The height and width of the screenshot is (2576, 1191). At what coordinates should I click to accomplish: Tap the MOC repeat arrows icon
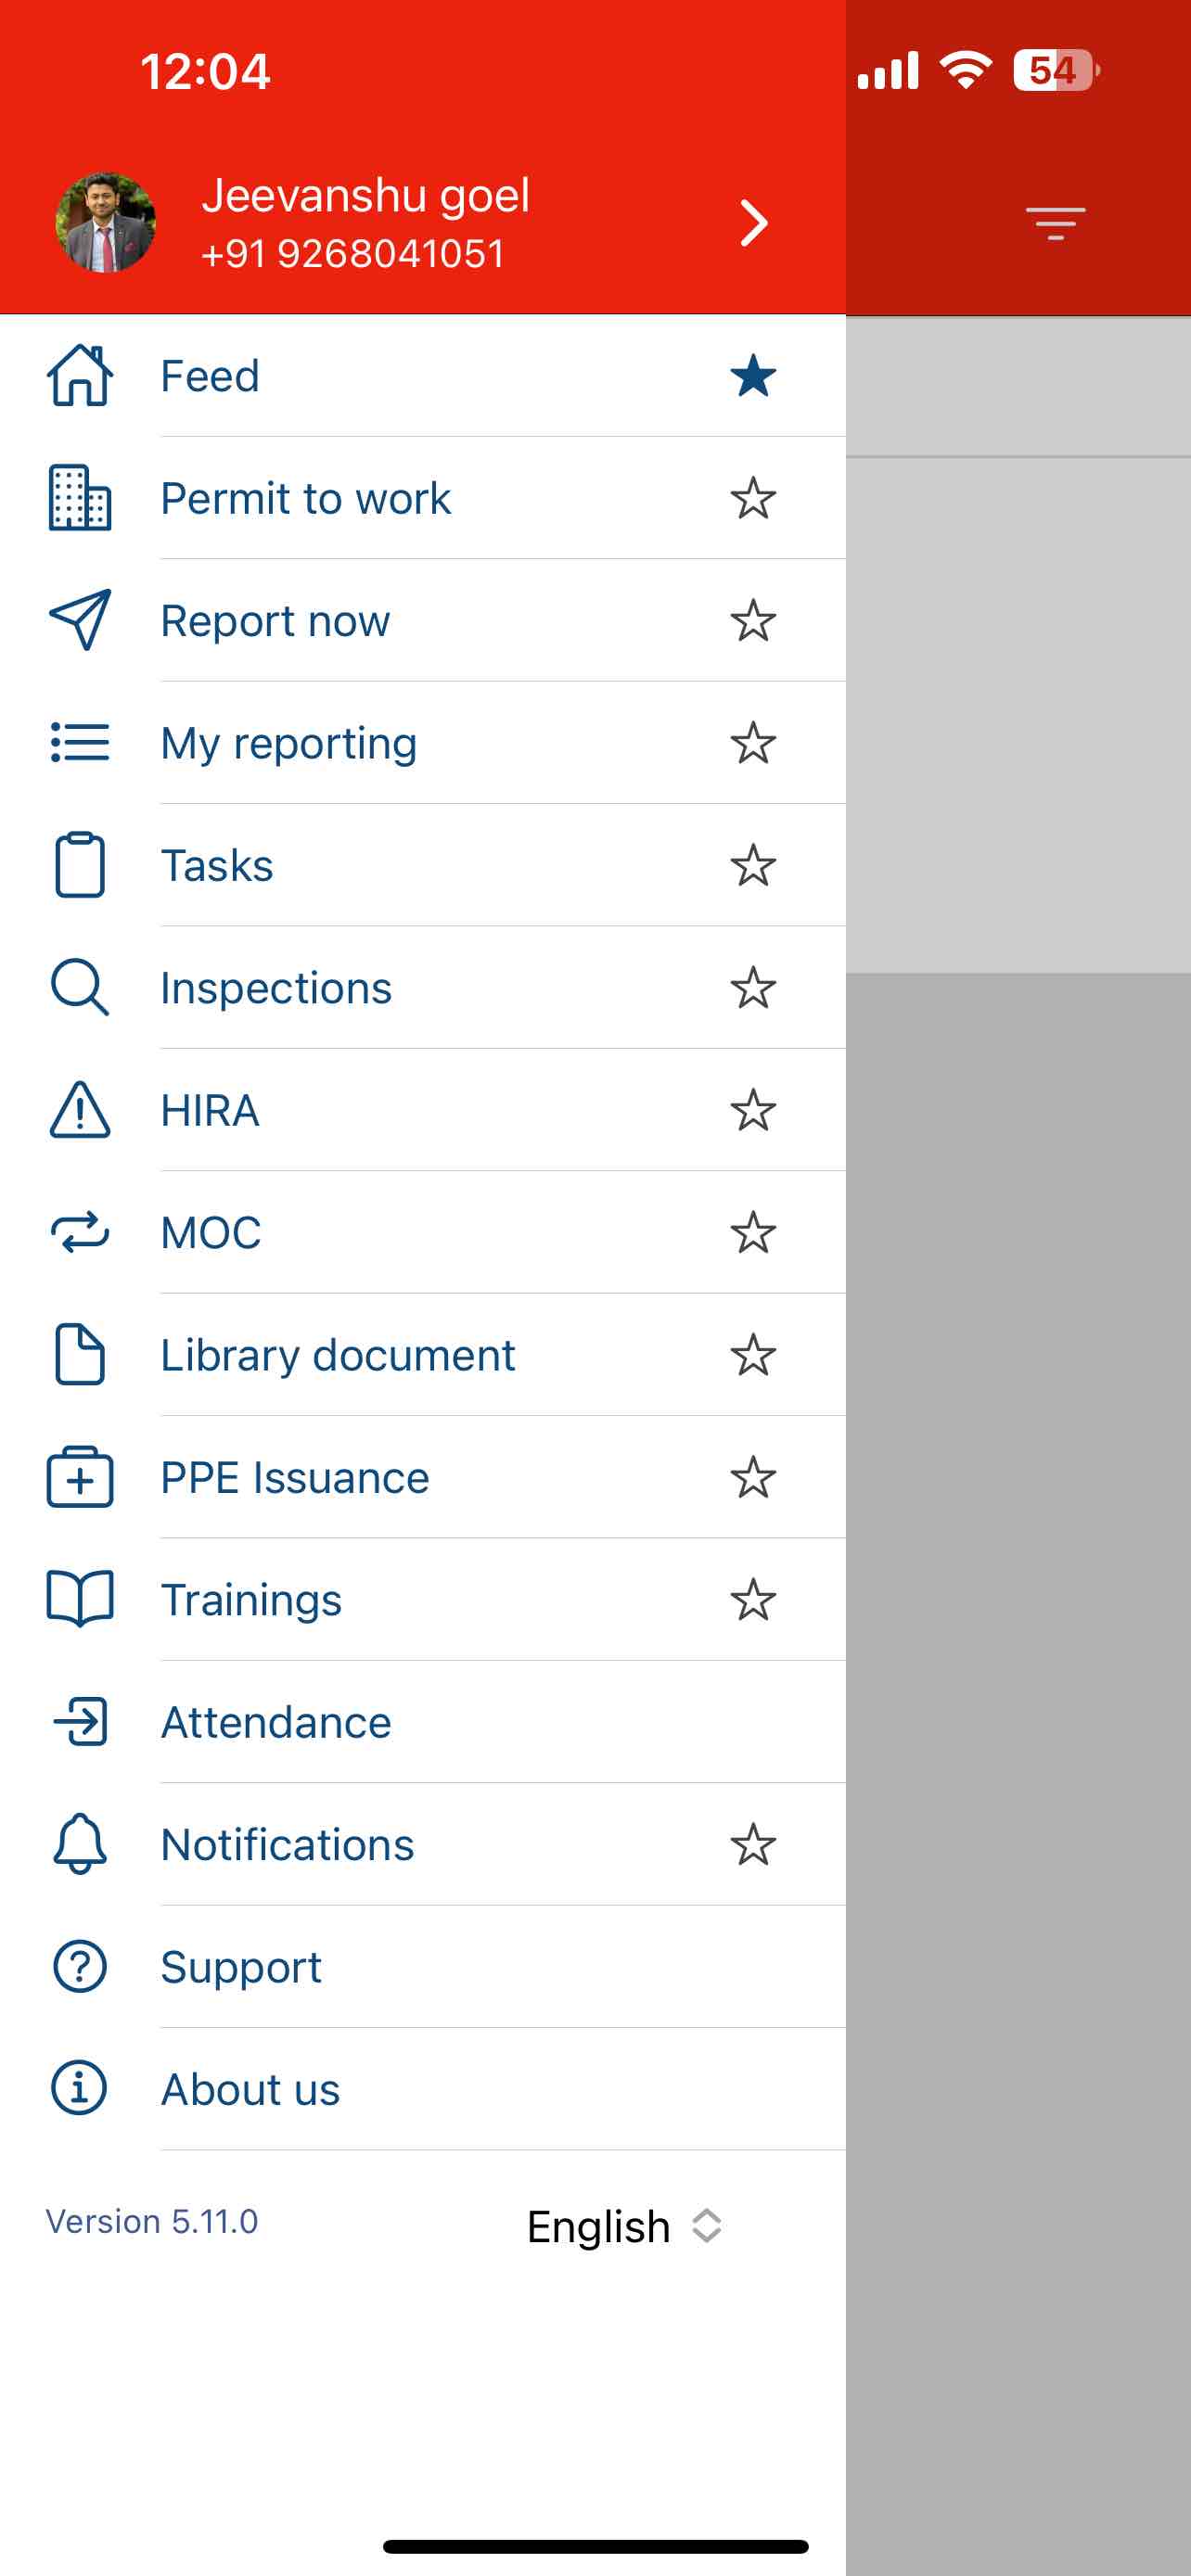(80, 1232)
